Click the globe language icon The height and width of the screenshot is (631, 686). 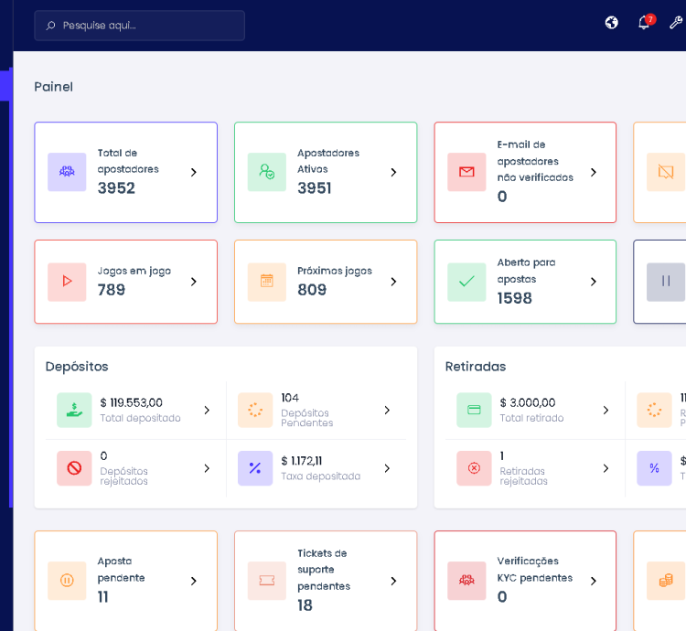[x=612, y=23]
